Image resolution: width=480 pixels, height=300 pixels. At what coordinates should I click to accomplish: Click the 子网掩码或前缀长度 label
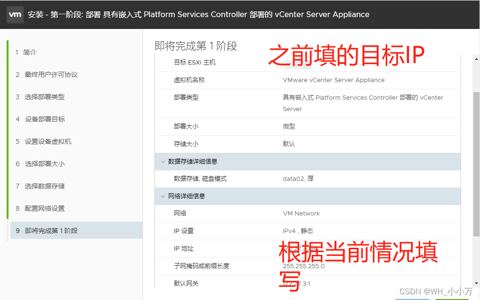(x=201, y=266)
